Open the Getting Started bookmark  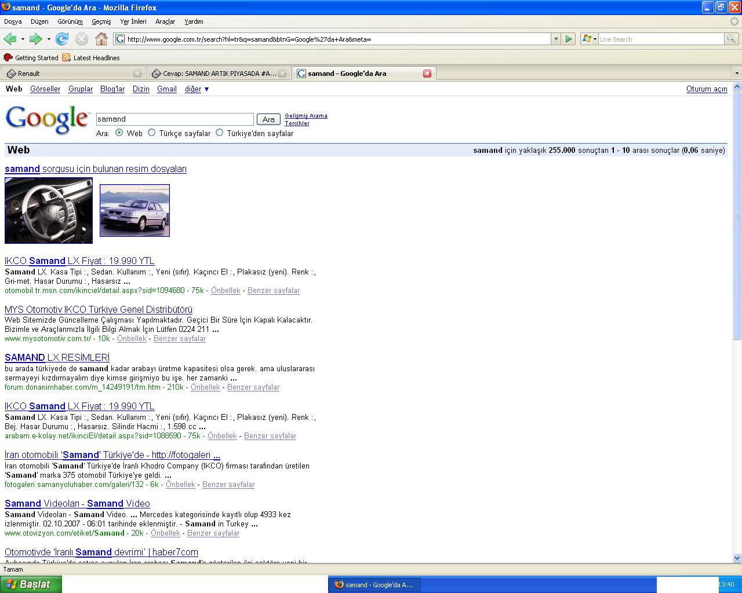(31, 58)
